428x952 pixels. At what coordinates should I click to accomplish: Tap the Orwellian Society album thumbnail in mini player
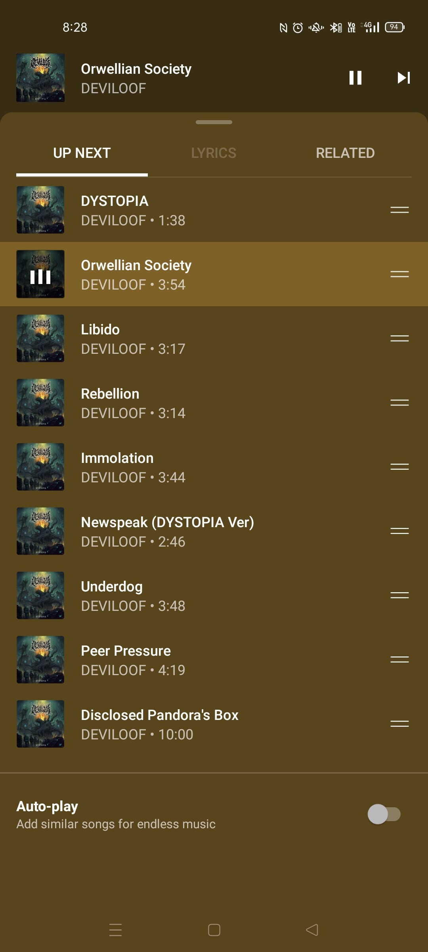(40, 78)
